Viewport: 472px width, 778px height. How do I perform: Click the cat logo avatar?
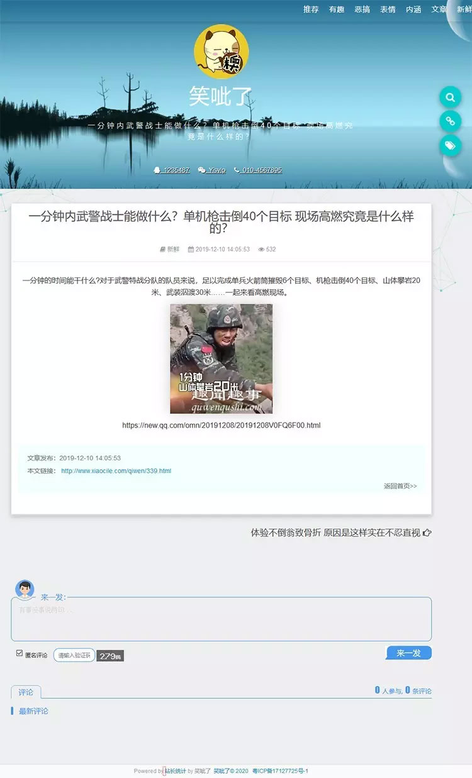coord(221,52)
